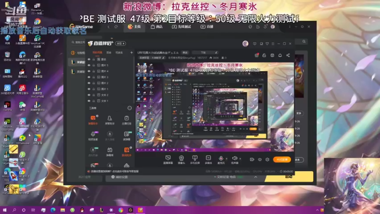Image resolution: width=380 pixels, height=214 pixels.
Task: Open the hamburger menu in 直播伴侣 title bar
Action: pos(273,44)
